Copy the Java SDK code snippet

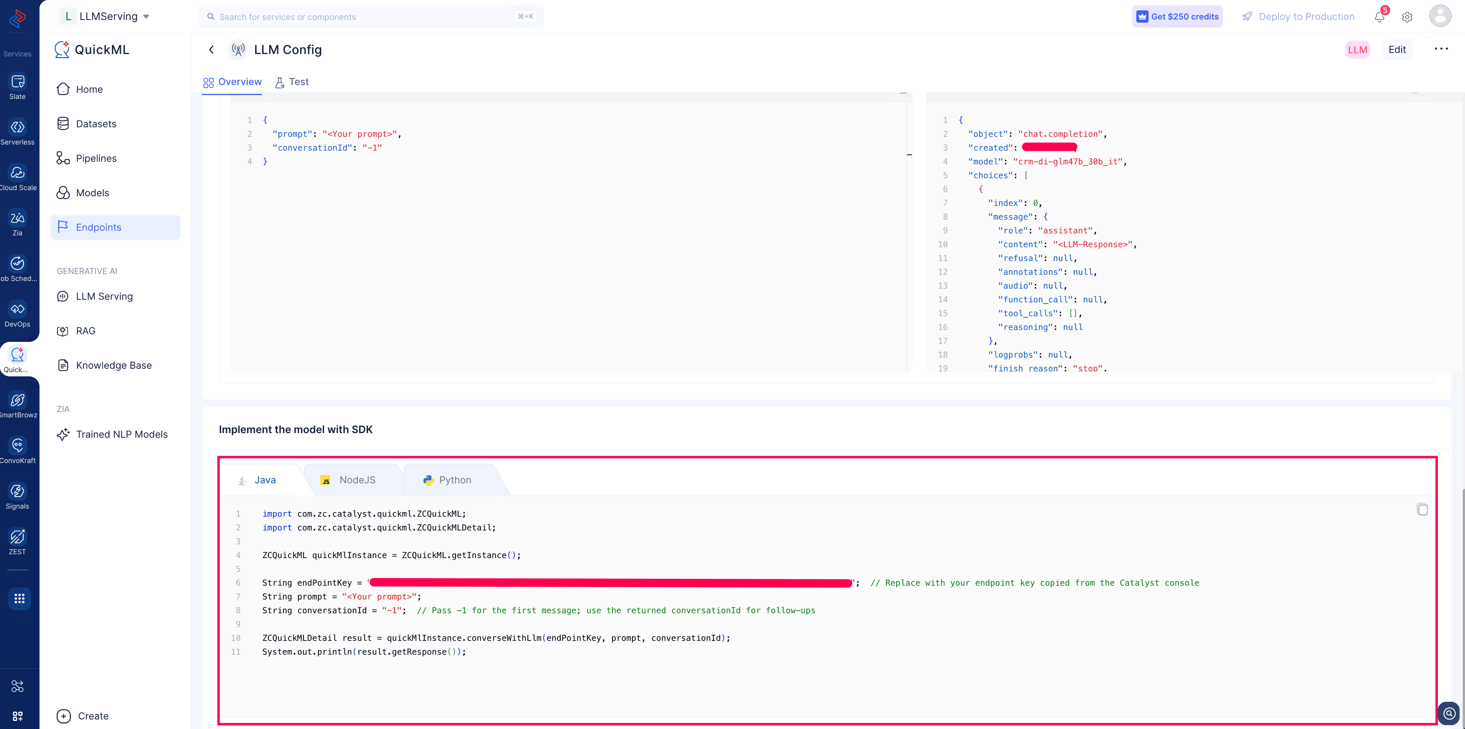[1422, 510]
